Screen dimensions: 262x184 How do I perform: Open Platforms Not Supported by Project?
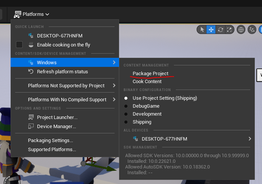pos(65,86)
